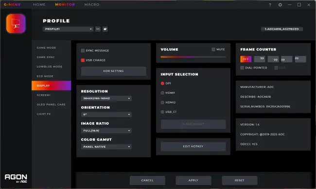This screenshot has width=316, height=189.
Task: Open the Orientation dropdown
Action: (106, 115)
